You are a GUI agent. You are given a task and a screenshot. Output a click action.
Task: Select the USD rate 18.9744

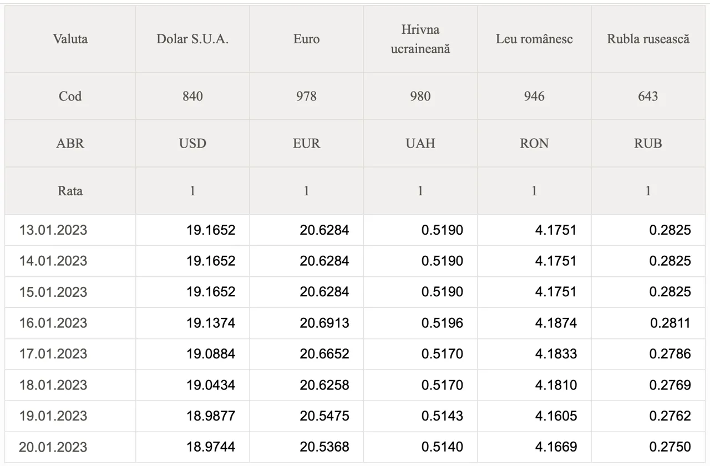click(x=211, y=447)
